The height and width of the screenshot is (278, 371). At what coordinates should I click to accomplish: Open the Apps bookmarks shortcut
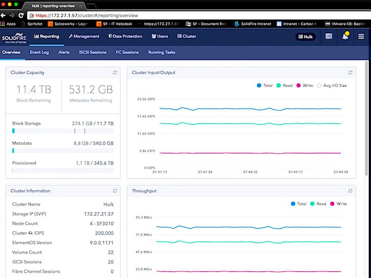(8, 24)
